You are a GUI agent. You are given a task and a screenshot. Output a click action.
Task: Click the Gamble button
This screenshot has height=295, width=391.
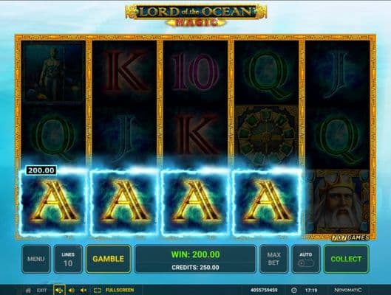[108, 259]
